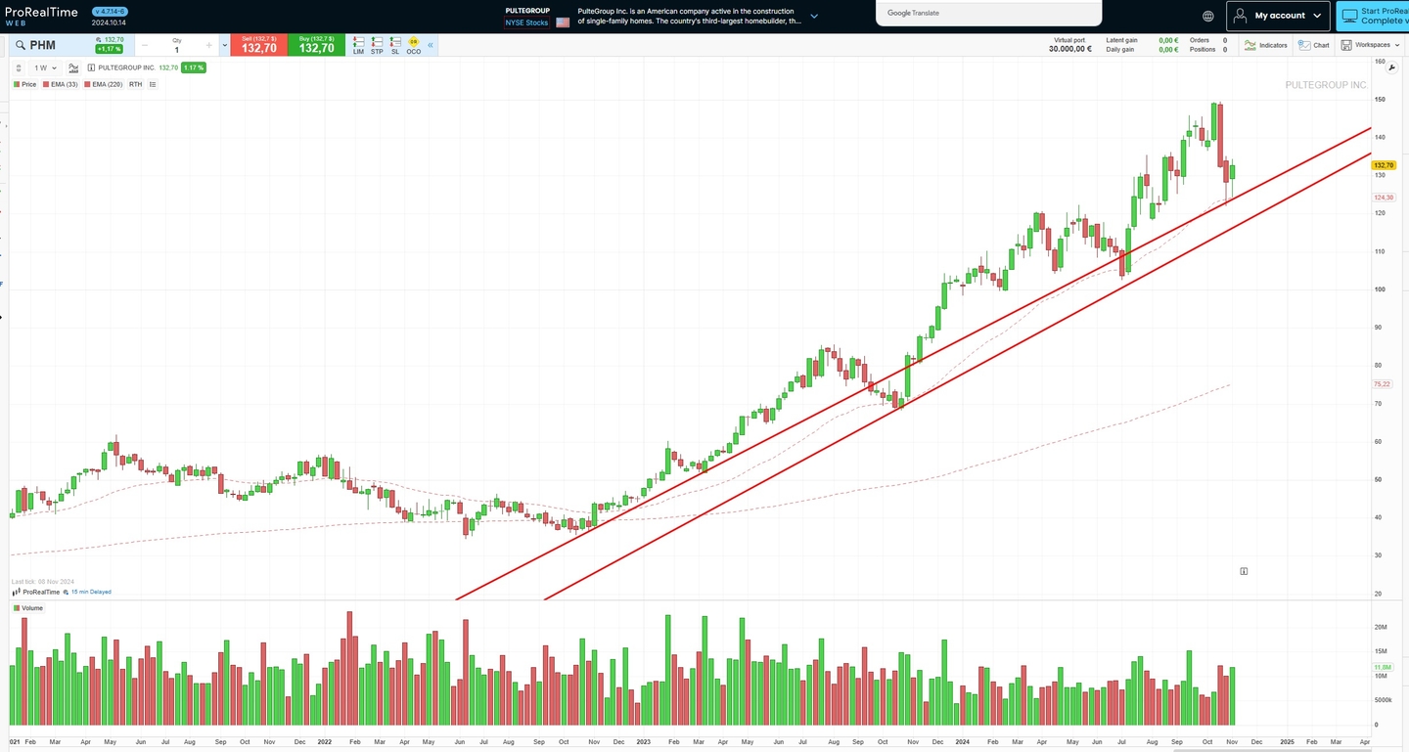Select the LIM order type icon

click(x=358, y=45)
